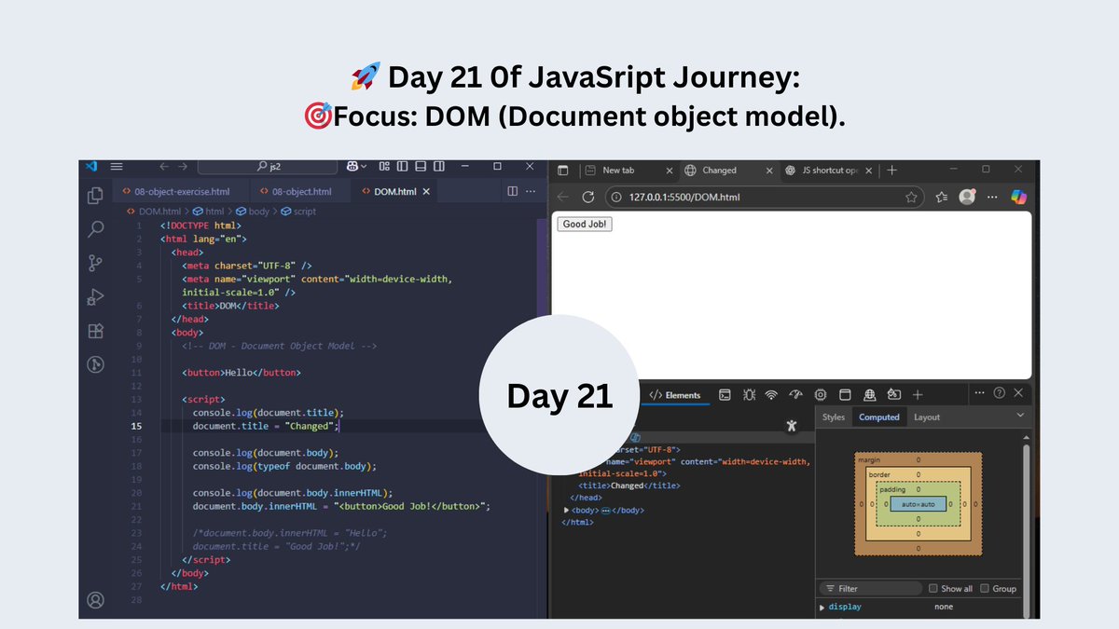1119x629 pixels.
Task: Open DevTools Customize ellipsis menu
Action: pyautogui.click(x=979, y=393)
